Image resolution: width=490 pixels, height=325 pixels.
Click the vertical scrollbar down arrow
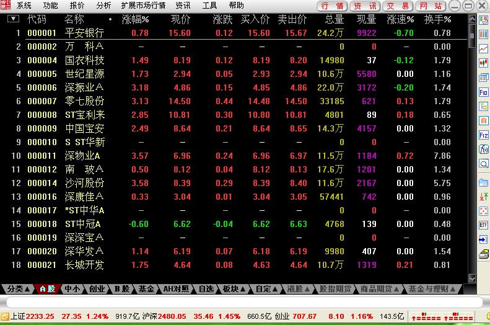point(472,278)
